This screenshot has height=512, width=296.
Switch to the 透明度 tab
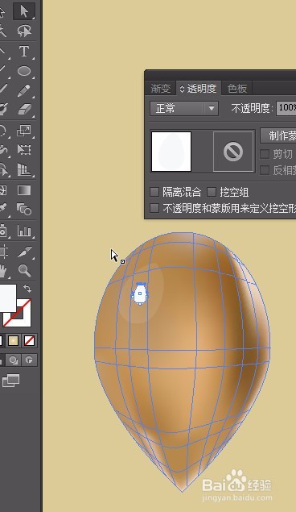click(x=202, y=88)
